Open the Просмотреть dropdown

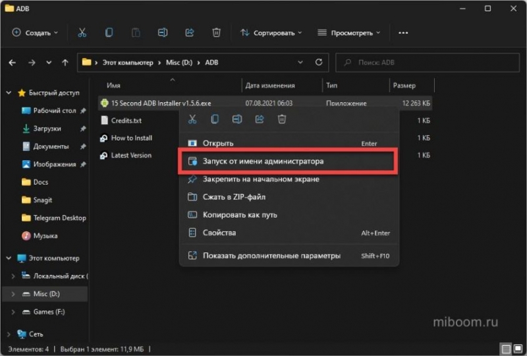(348, 33)
